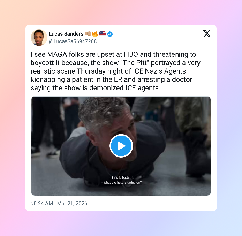Viewport: 242px width, 236px height.
Task: Click the subtitle "This is bullshit."
Action: (x=121, y=177)
